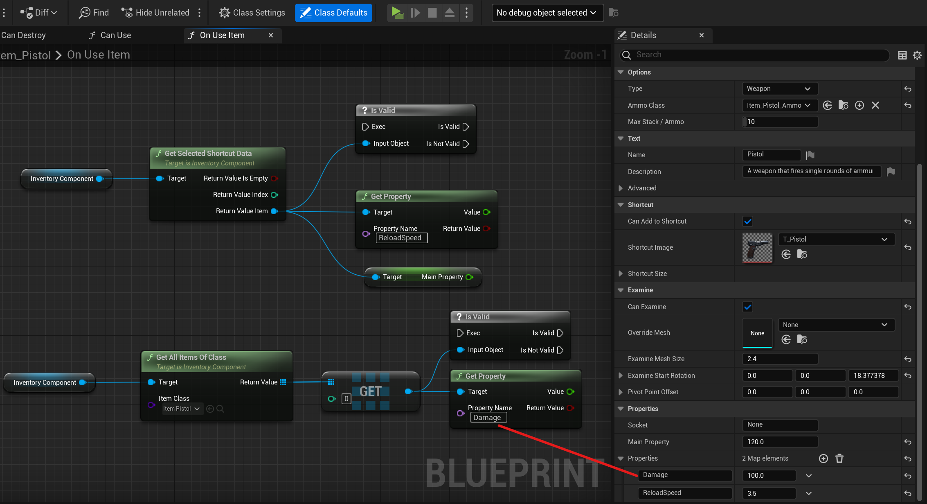
Task: Open the Diff dropdown
Action: pyautogui.click(x=39, y=13)
